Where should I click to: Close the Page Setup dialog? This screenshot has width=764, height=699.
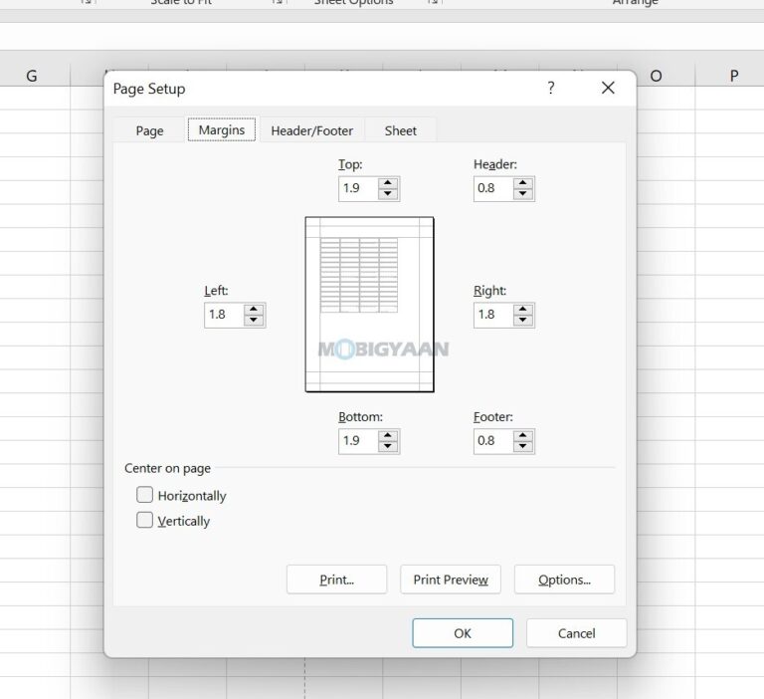(x=608, y=88)
